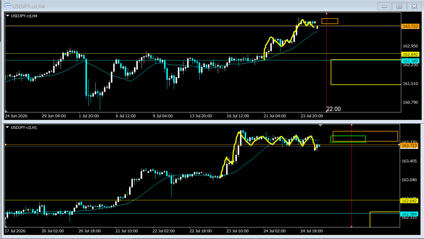Select the cyan 162.389 price label on H1 chart
The height and width of the screenshot is (239, 424).
tap(409, 214)
